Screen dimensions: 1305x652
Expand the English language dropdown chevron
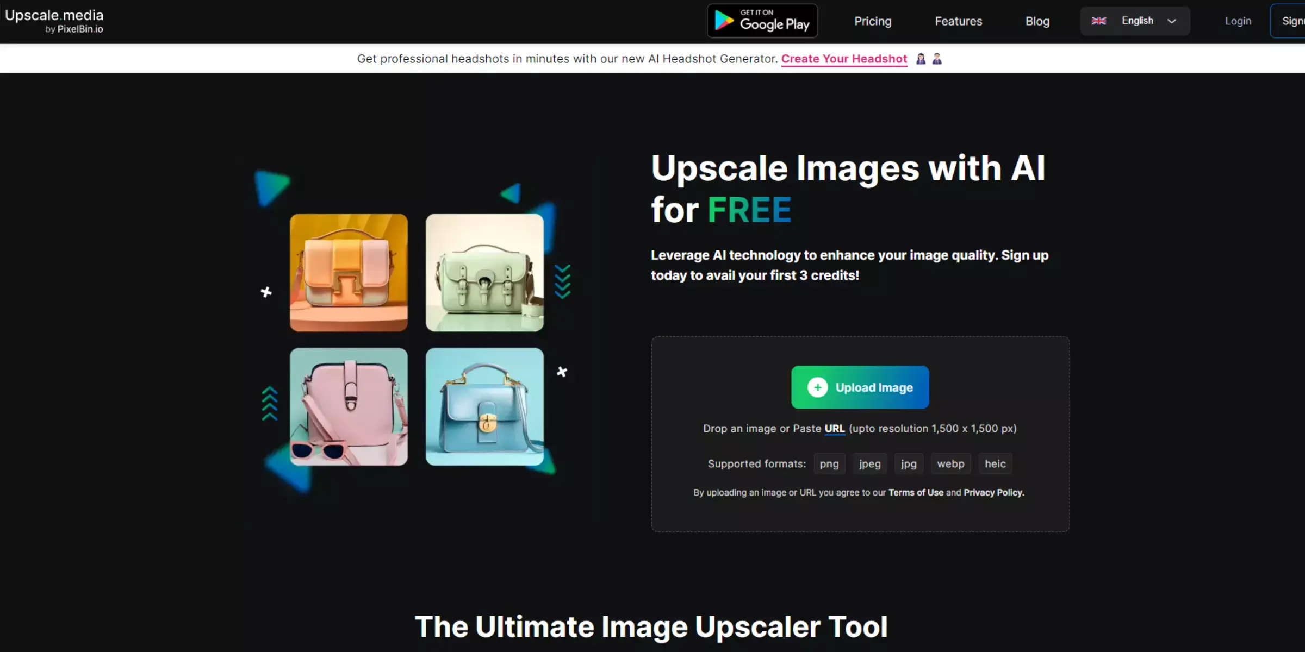click(x=1172, y=21)
